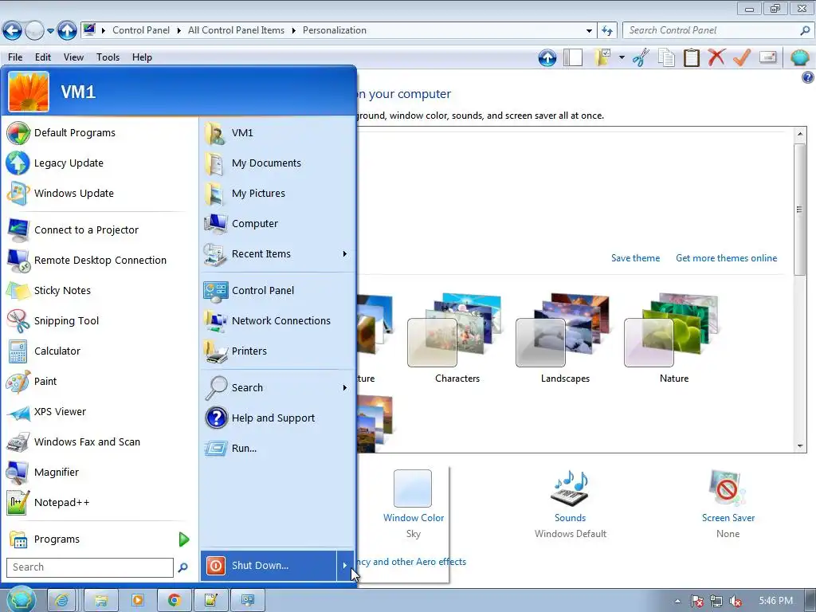Screen dimensions: 816x612
Task: Open Control Panel in start menu
Action: tap(277, 290)
